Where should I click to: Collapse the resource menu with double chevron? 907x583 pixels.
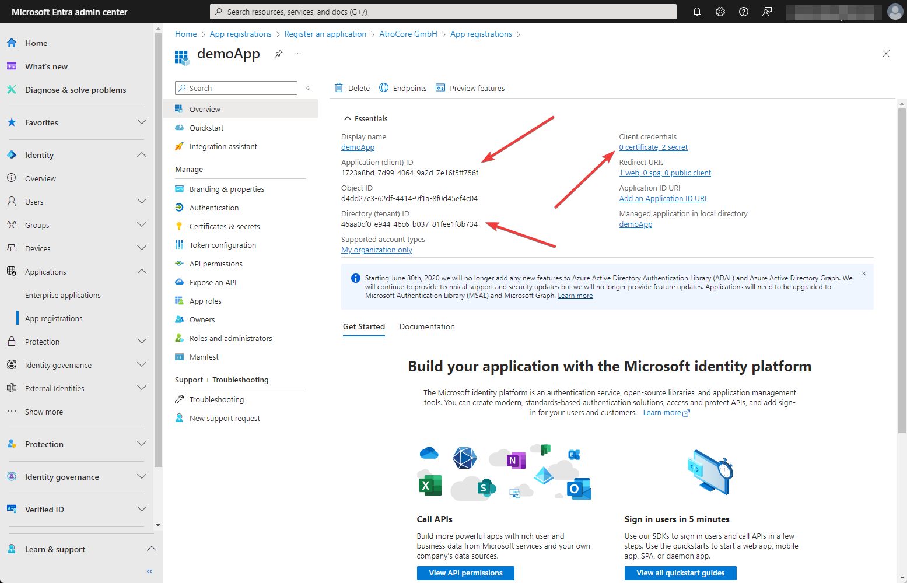point(309,88)
